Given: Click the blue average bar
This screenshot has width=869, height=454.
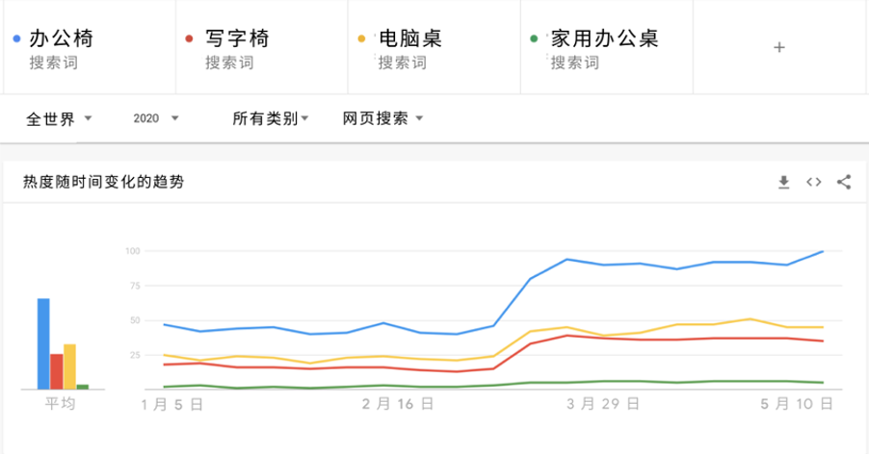Looking at the screenshot, I should 43,344.
